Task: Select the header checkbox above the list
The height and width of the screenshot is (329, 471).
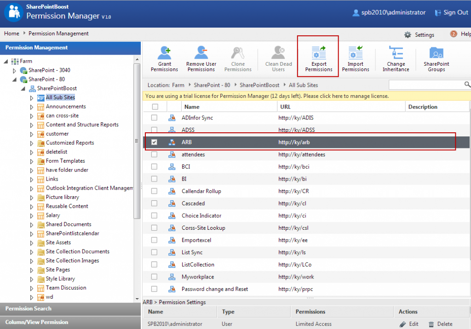Action: pyautogui.click(x=154, y=106)
